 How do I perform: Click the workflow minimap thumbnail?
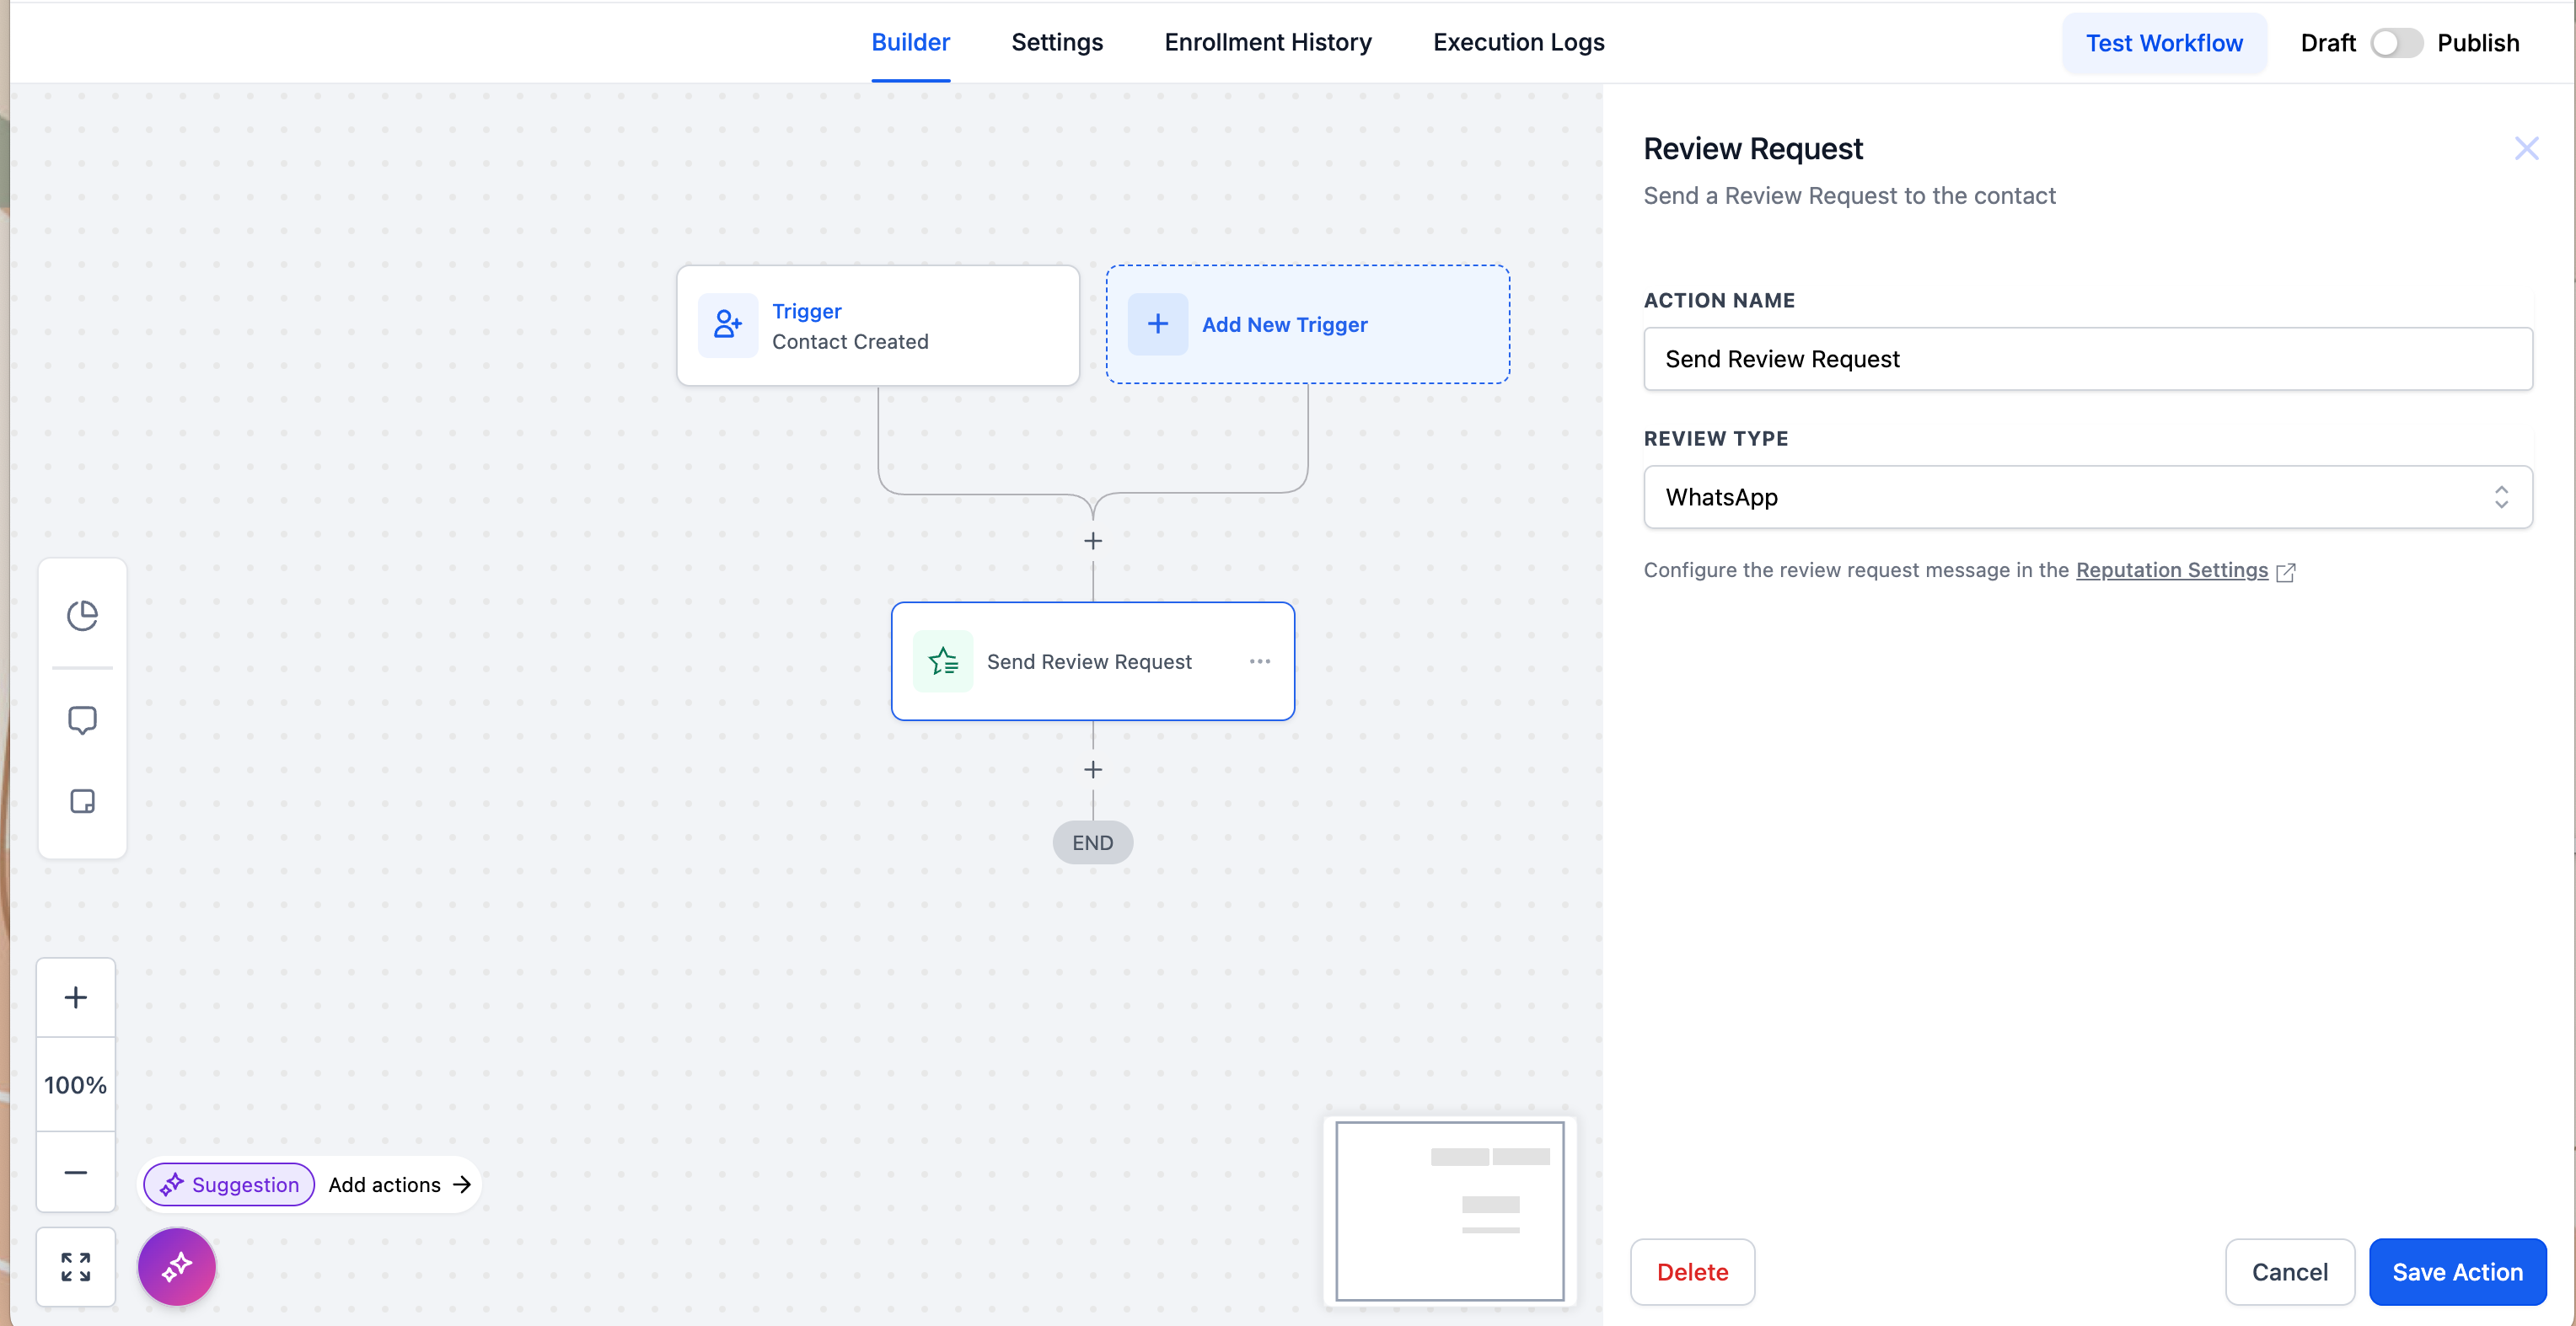tap(1449, 1210)
